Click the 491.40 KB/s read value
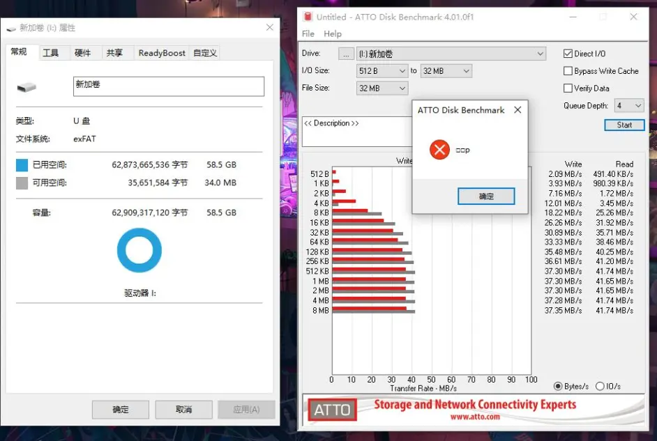The width and height of the screenshot is (657, 441). click(x=613, y=173)
